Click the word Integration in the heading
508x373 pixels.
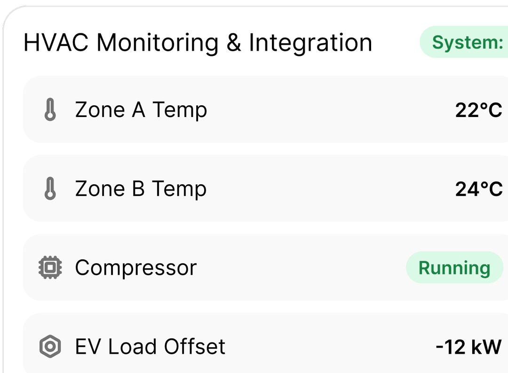pos(310,42)
